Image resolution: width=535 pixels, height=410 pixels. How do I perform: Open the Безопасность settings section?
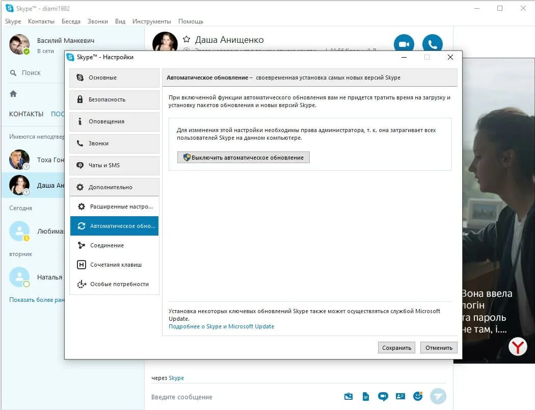tap(114, 99)
